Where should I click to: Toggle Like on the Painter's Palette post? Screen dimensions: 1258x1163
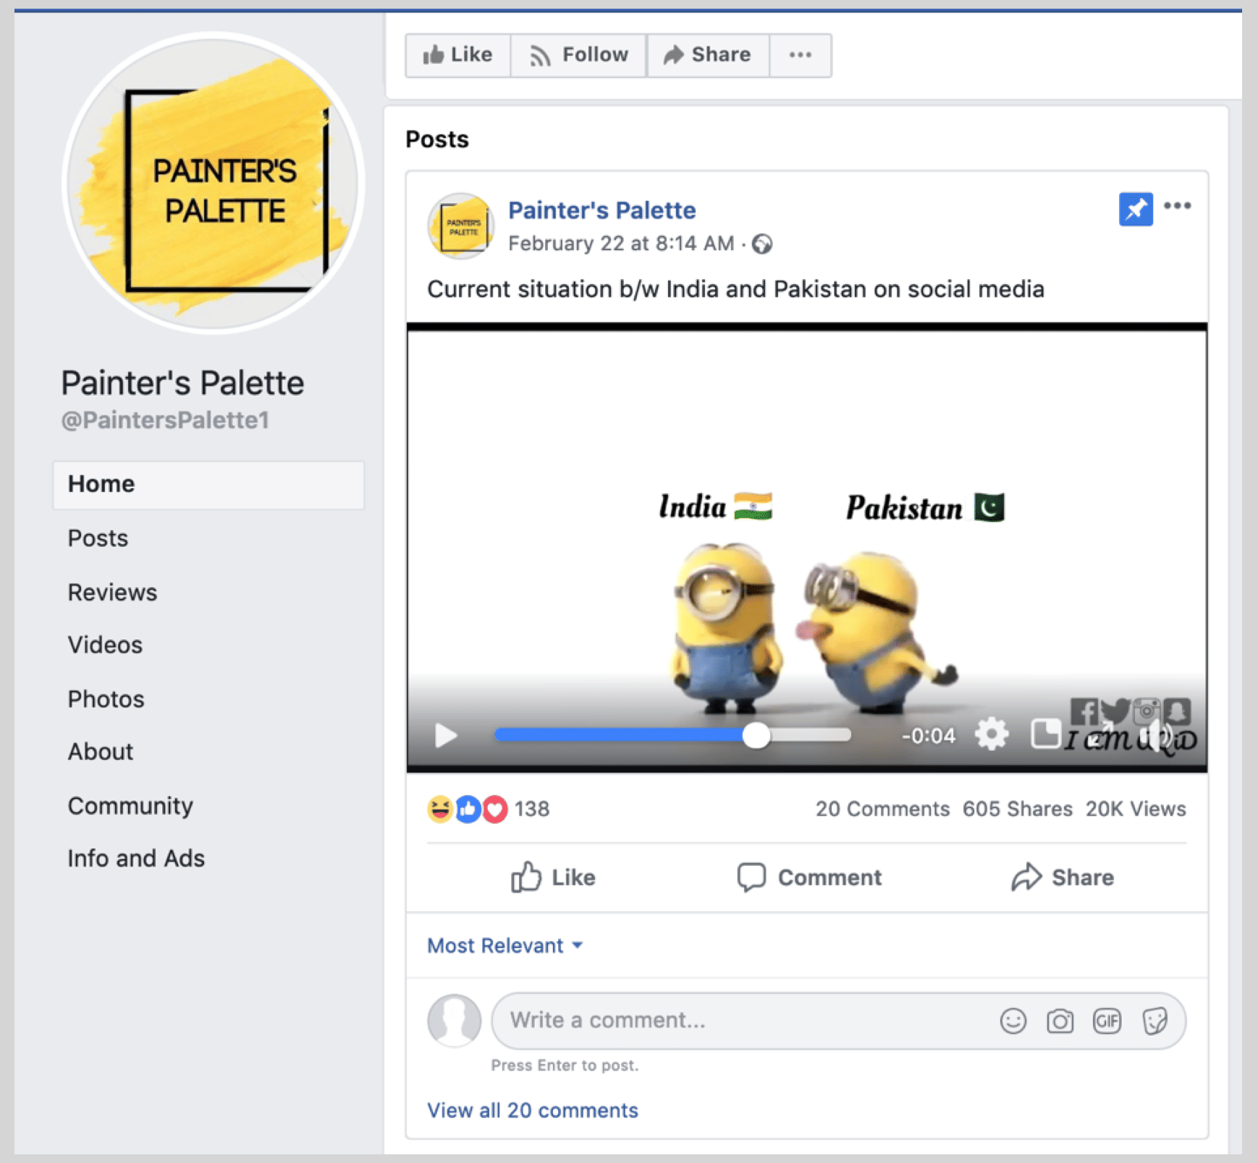tap(554, 877)
